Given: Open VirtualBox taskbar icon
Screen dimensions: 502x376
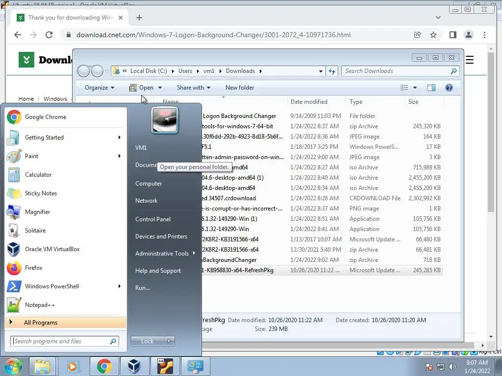Looking at the screenshot, I should [134, 366].
